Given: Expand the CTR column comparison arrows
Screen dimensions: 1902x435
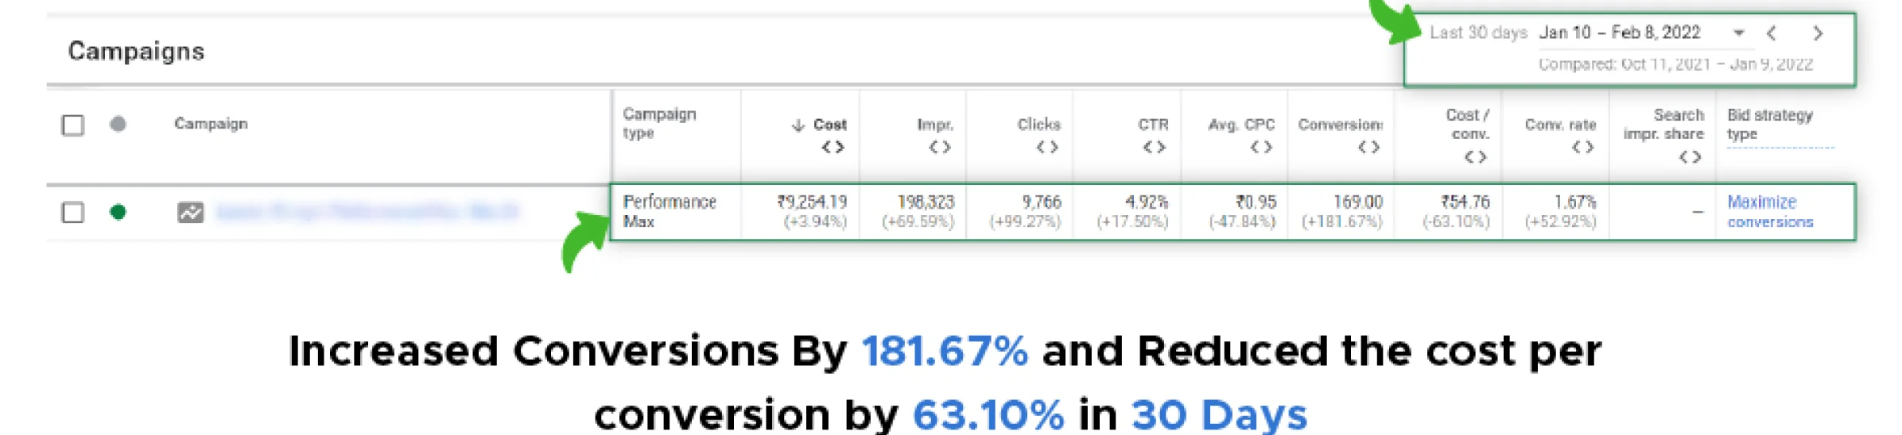Looking at the screenshot, I should (1155, 147).
